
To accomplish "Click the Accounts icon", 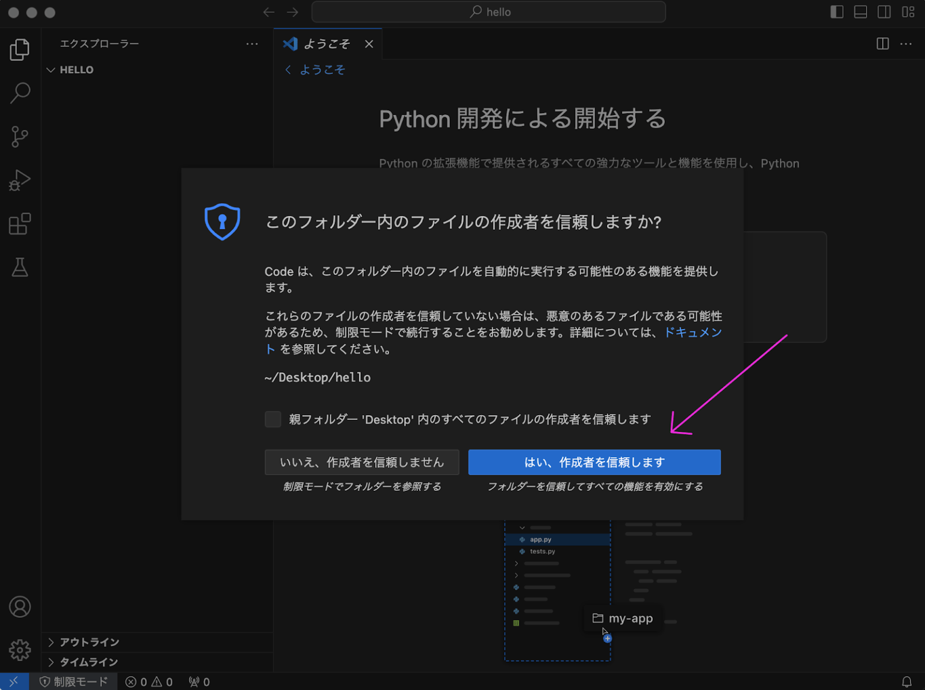I will click(20, 606).
